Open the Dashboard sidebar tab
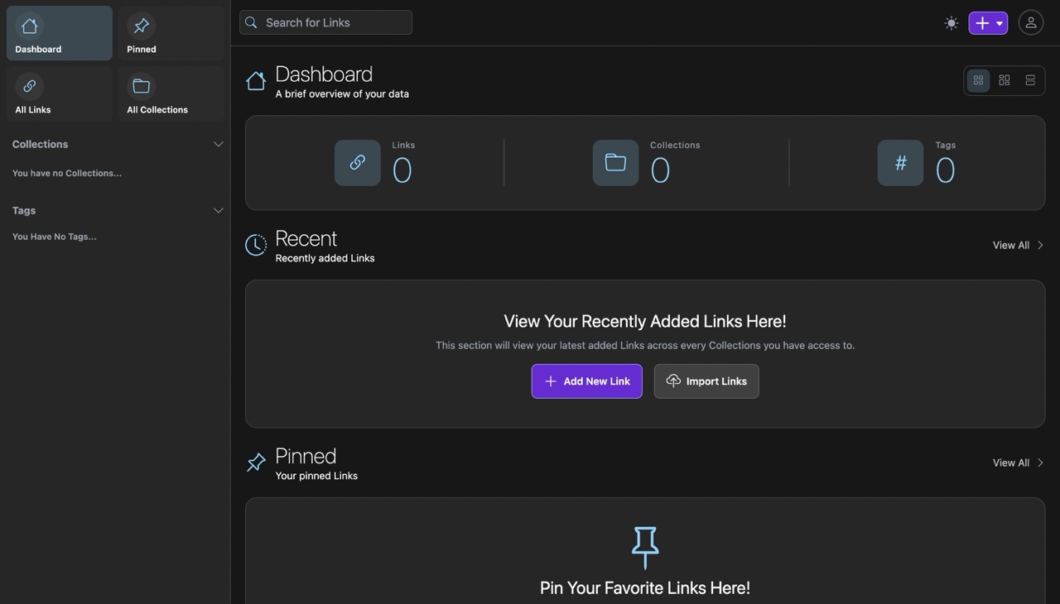Image resolution: width=1060 pixels, height=604 pixels. (60, 33)
